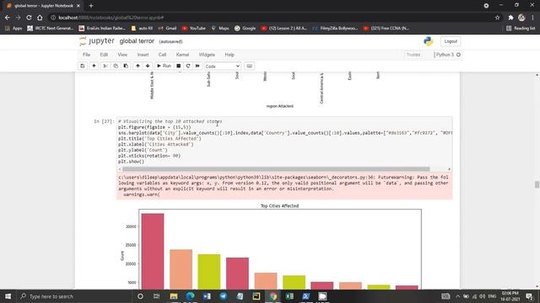
Task: Insert a new cell below
Action: (94, 66)
